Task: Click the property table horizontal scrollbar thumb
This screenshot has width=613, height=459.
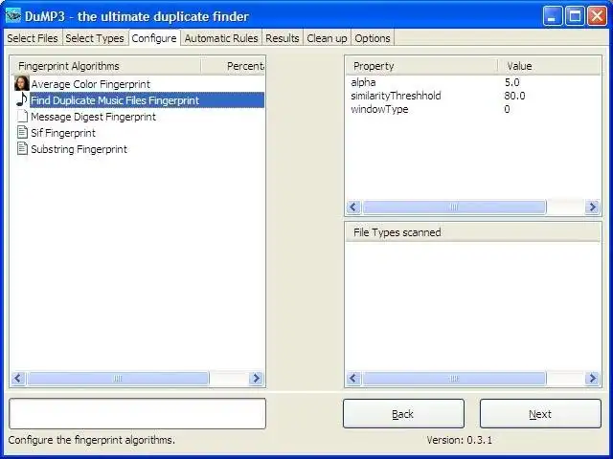Action: coord(454,207)
